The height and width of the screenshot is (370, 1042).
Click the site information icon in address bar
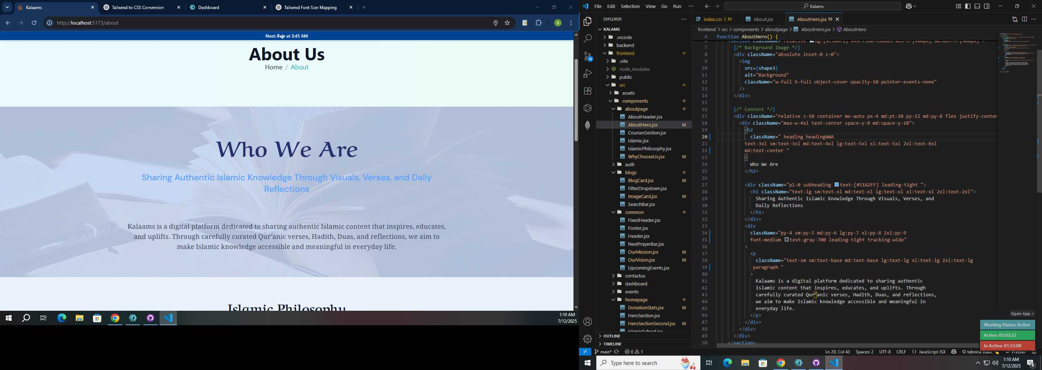[x=49, y=23]
